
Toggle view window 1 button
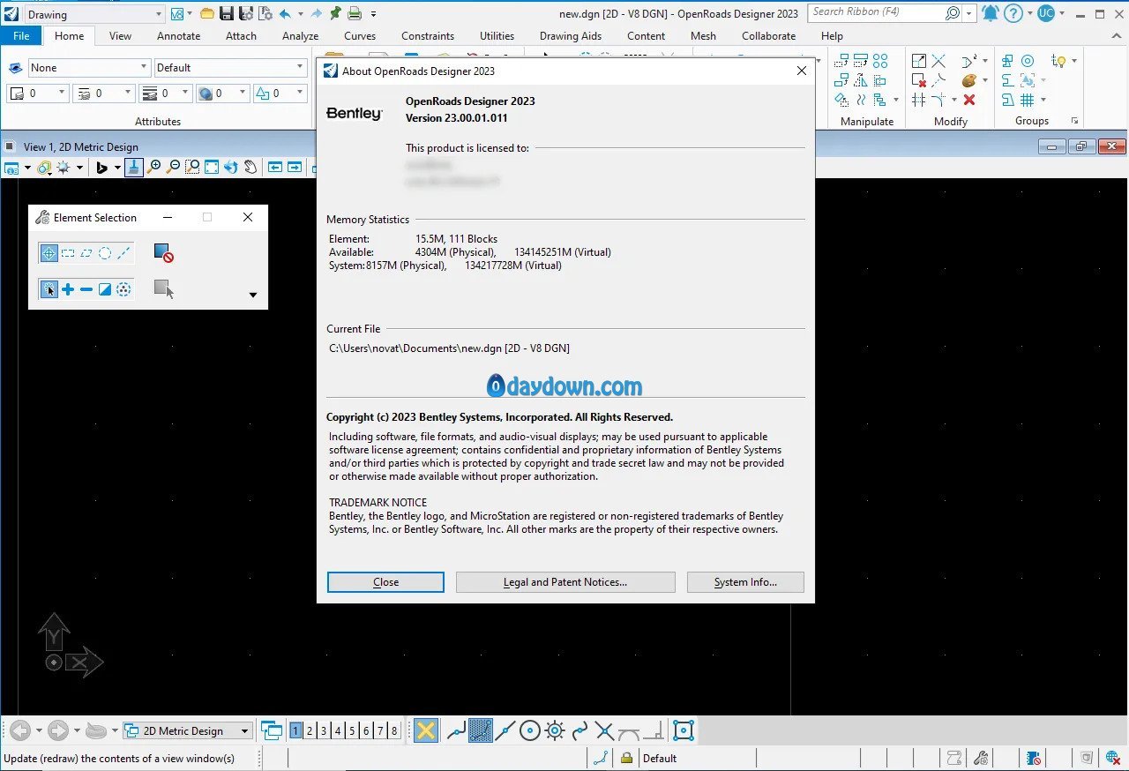coord(296,730)
